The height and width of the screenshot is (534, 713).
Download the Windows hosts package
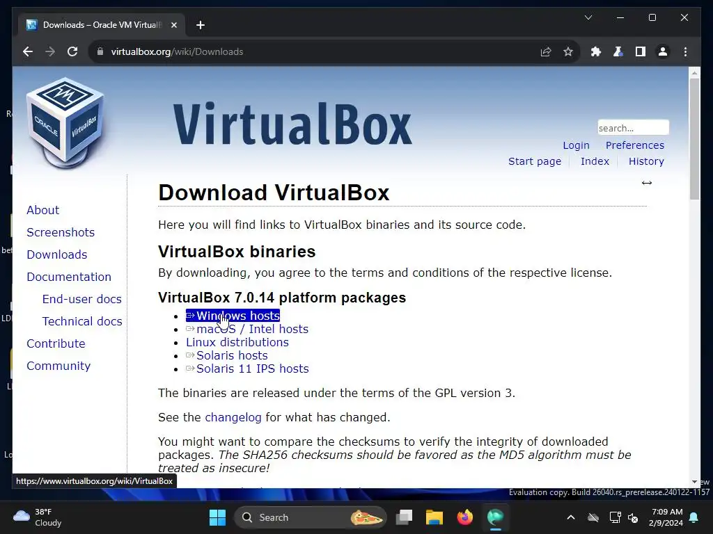233,316
